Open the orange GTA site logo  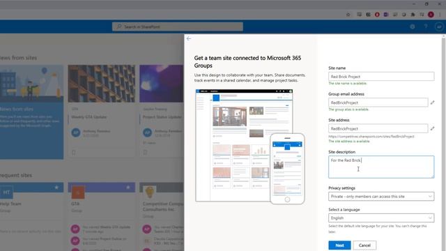pyautogui.click(x=77, y=192)
